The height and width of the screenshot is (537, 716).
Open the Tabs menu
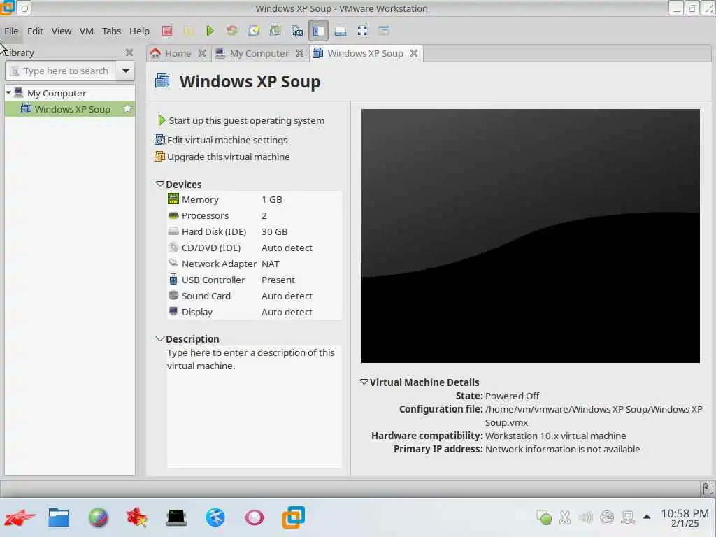point(111,31)
